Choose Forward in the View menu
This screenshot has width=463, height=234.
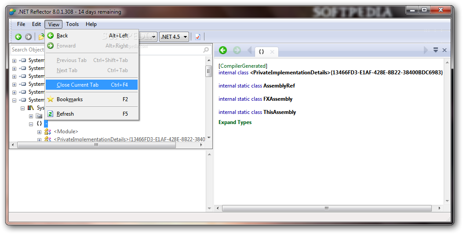click(92, 46)
